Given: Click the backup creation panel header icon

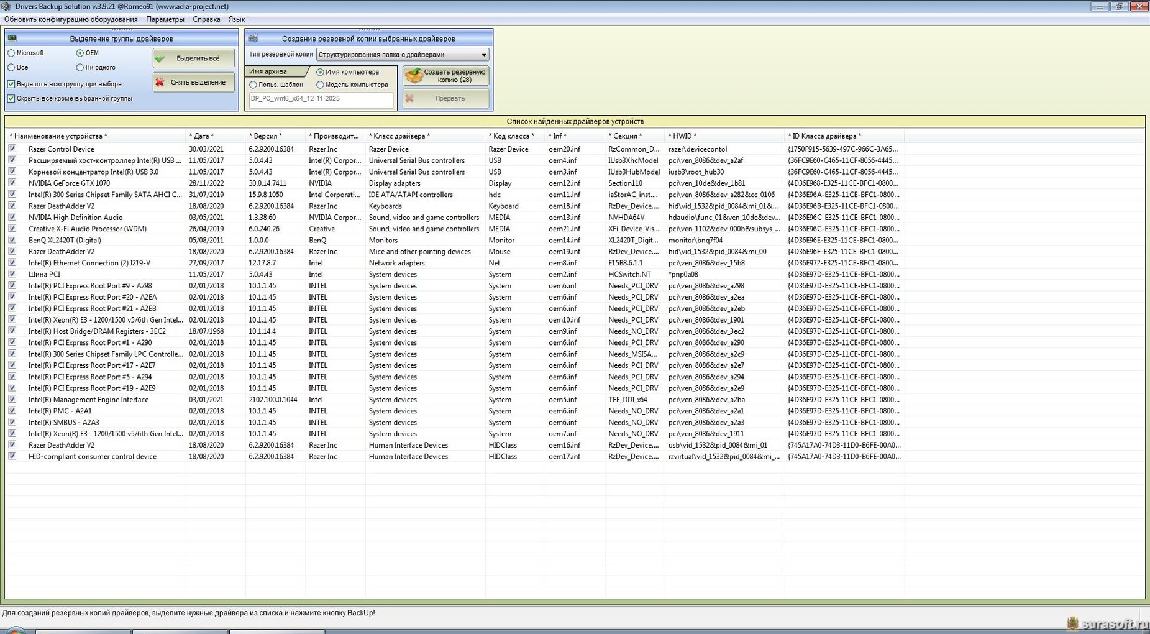Looking at the screenshot, I should [253, 39].
